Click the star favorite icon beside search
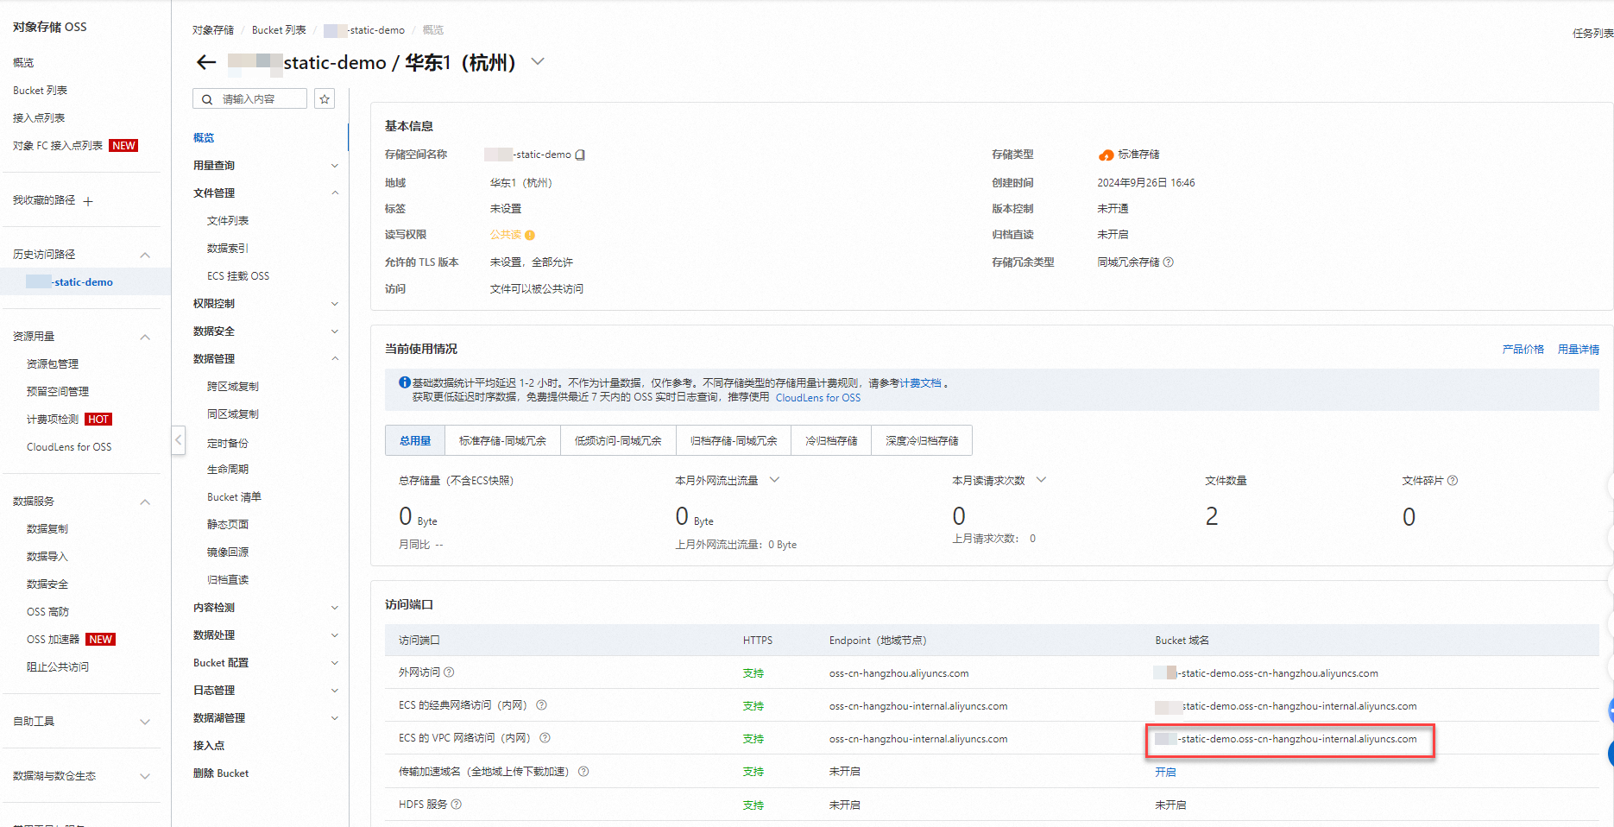 coord(325,99)
